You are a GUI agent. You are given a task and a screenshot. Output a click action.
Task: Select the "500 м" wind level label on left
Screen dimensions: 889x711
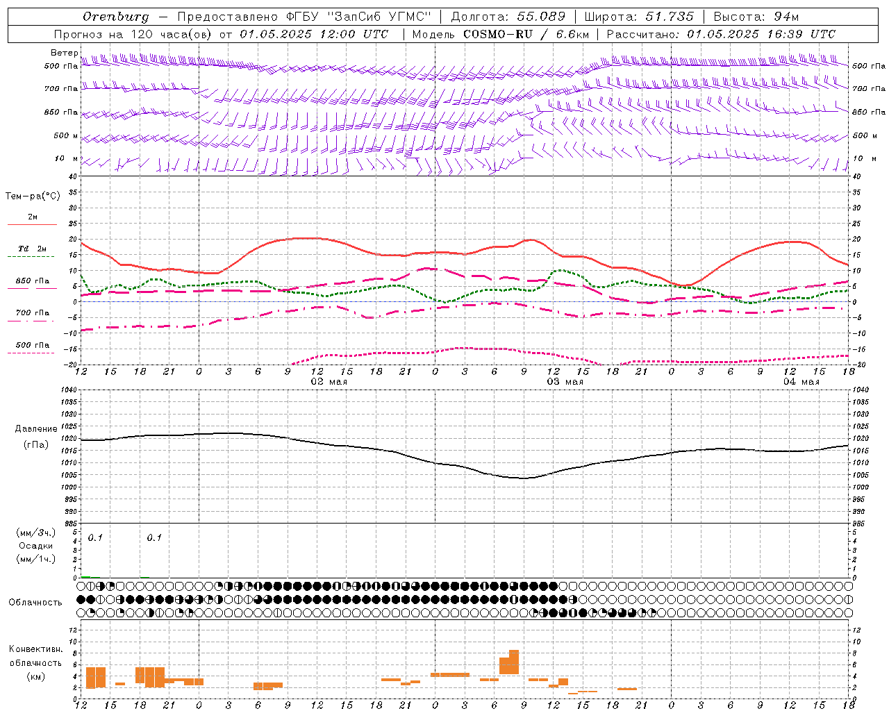click(x=65, y=135)
